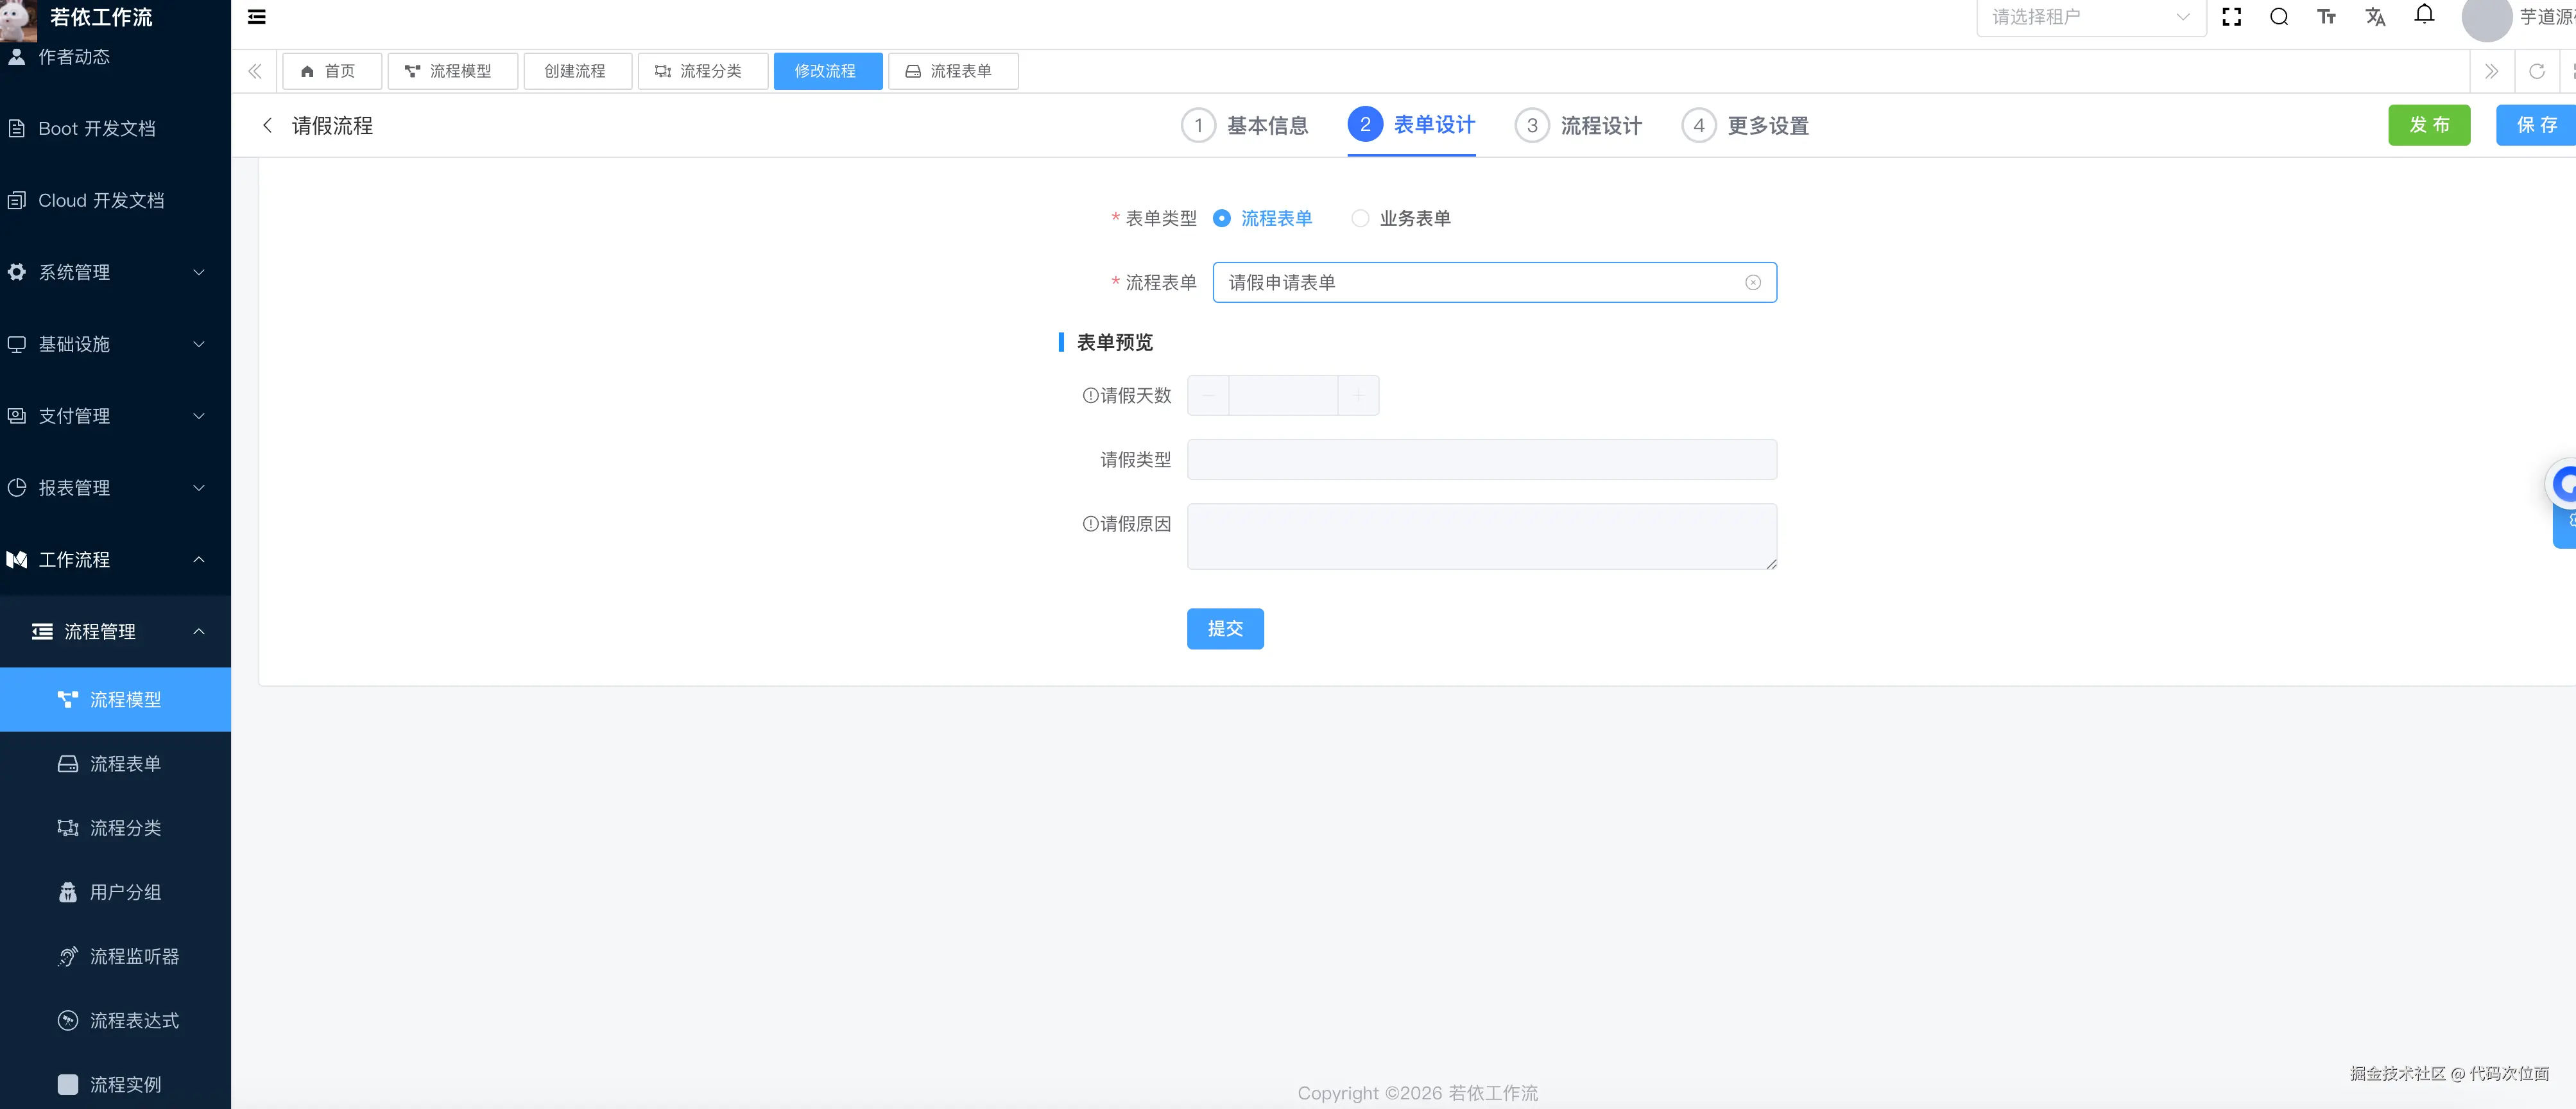Screen dimensions: 2576x1109
Task: Click the 提交 button in form preview
Action: [x=1225, y=628]
